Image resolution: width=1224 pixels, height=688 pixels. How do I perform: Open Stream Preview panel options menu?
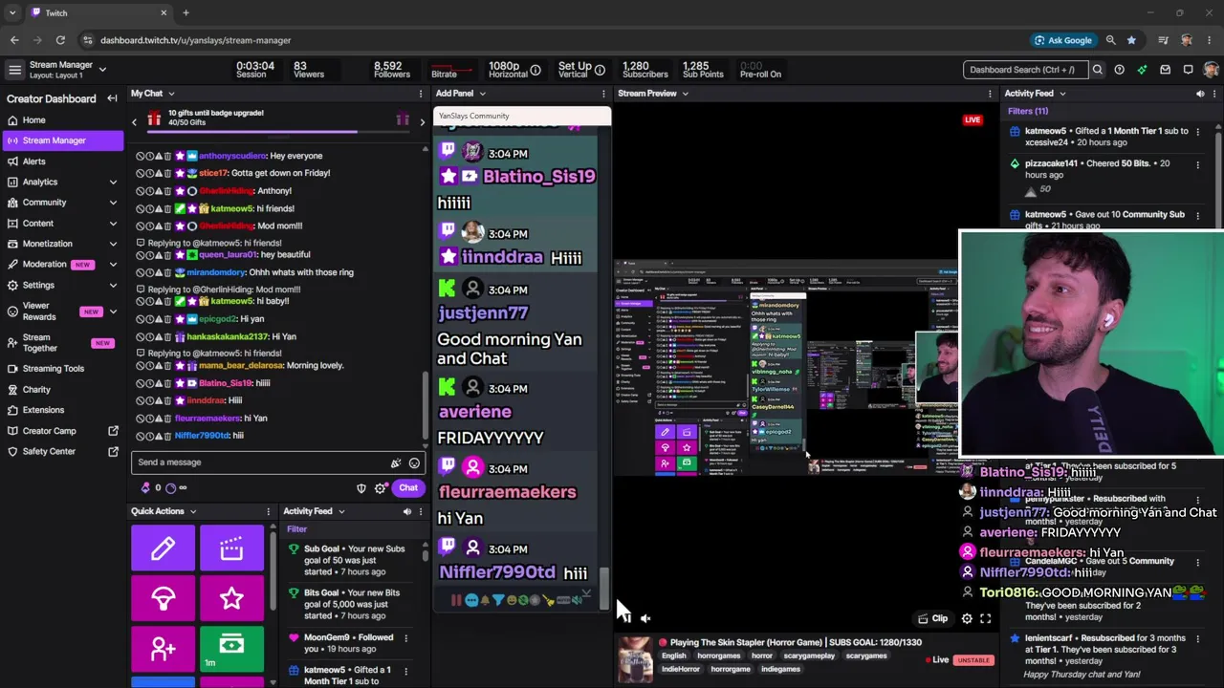(x=990, y=94)
